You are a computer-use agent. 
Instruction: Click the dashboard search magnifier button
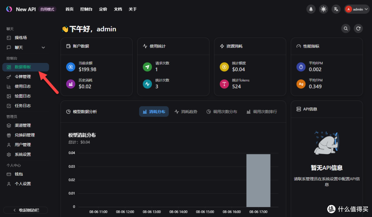click(346, 29)
